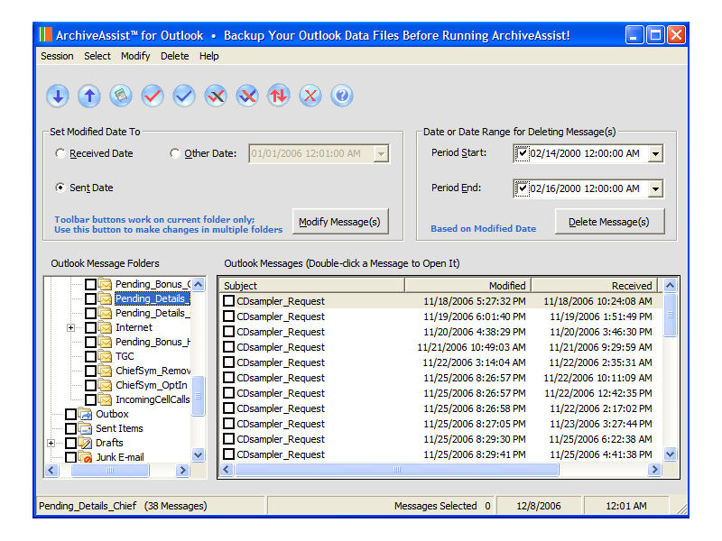This screenshot has width=722, height=541.
Task: Click the Internet folder icon
Action: point(106,327)
